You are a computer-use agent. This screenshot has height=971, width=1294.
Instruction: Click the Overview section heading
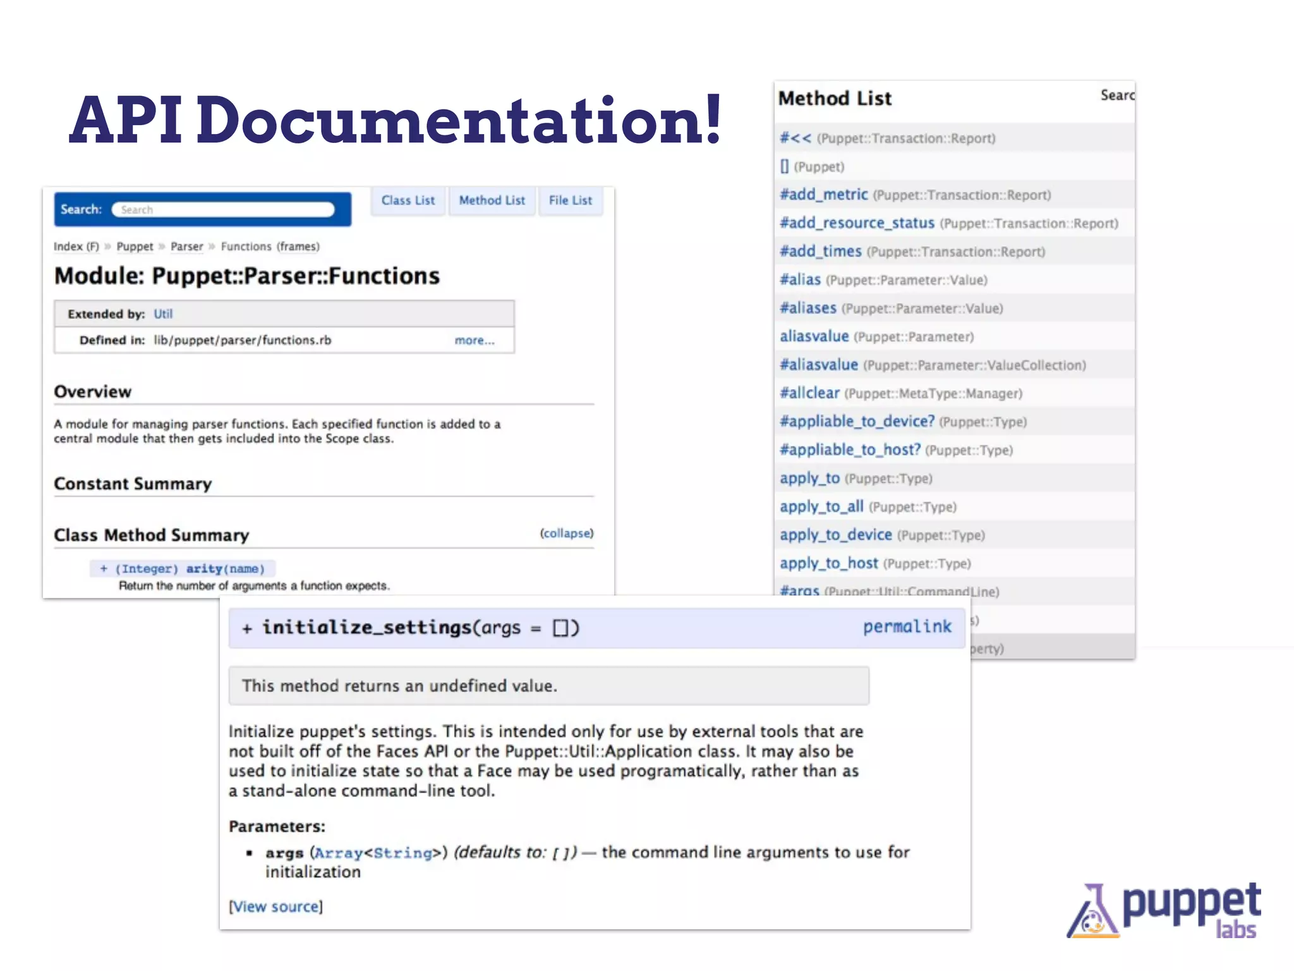tap(93, 392)
